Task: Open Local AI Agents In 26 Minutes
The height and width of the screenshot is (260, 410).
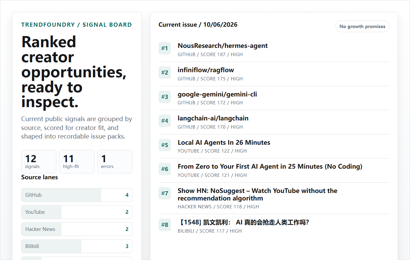Action: point(224,143)
